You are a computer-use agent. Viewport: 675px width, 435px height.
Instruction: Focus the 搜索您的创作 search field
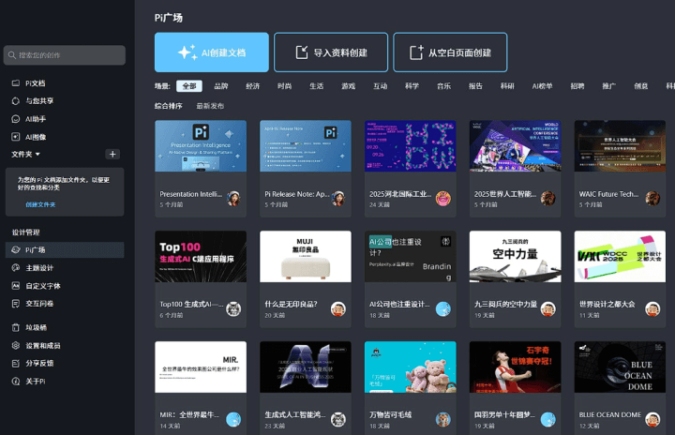click(x=64, y=55)
